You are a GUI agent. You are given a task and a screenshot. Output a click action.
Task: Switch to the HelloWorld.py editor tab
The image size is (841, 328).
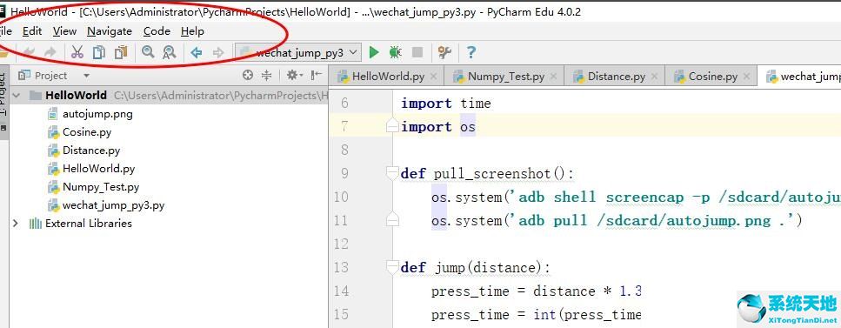pyautogui.click(x=386, y=77)
